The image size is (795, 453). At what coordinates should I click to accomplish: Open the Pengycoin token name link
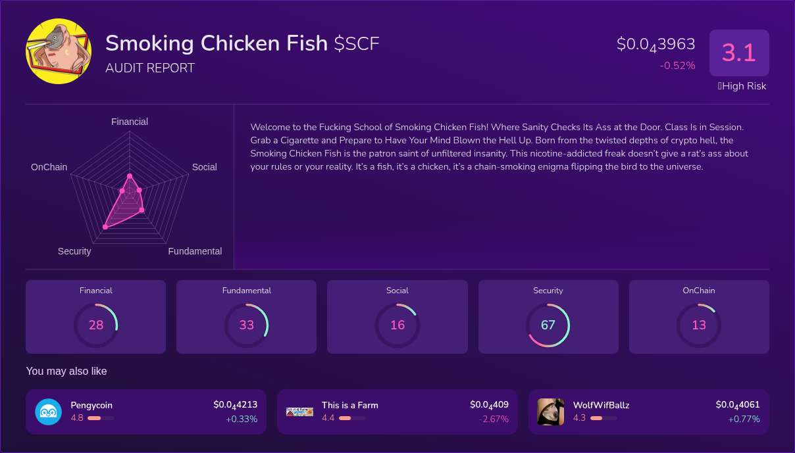pyautogui.click(x=91, y=405)
